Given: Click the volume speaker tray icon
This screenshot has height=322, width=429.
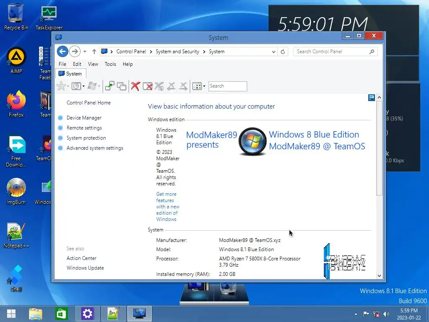Looking at the screenshot, I should point(386,314).
